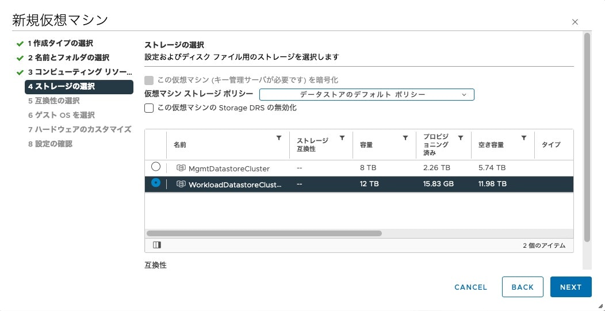Click step 7 ハードウェアのカスタマイズ
Image resolution: width=605 pixels, height=311 pixels.
pyautogui.click(x=79, y=130)
